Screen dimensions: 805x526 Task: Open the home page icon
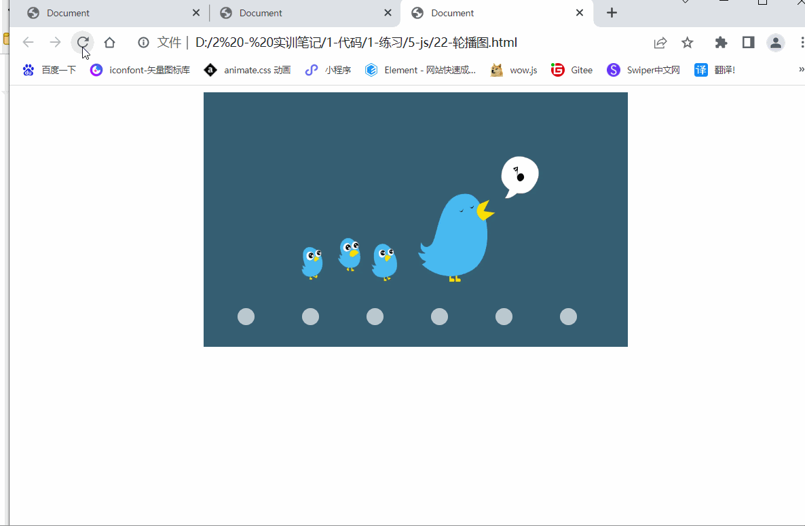tap(109, 43)
